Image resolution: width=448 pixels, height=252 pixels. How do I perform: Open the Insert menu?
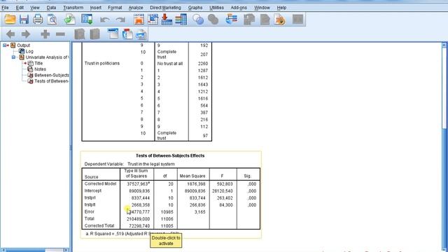[95, 8]
